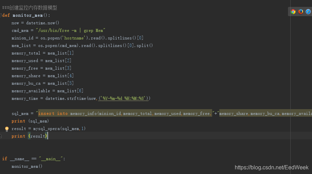Collapse the monitor_mem function fold marker

point(1,15)
